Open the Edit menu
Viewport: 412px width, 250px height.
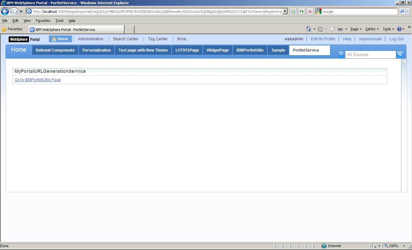(15, 21)
